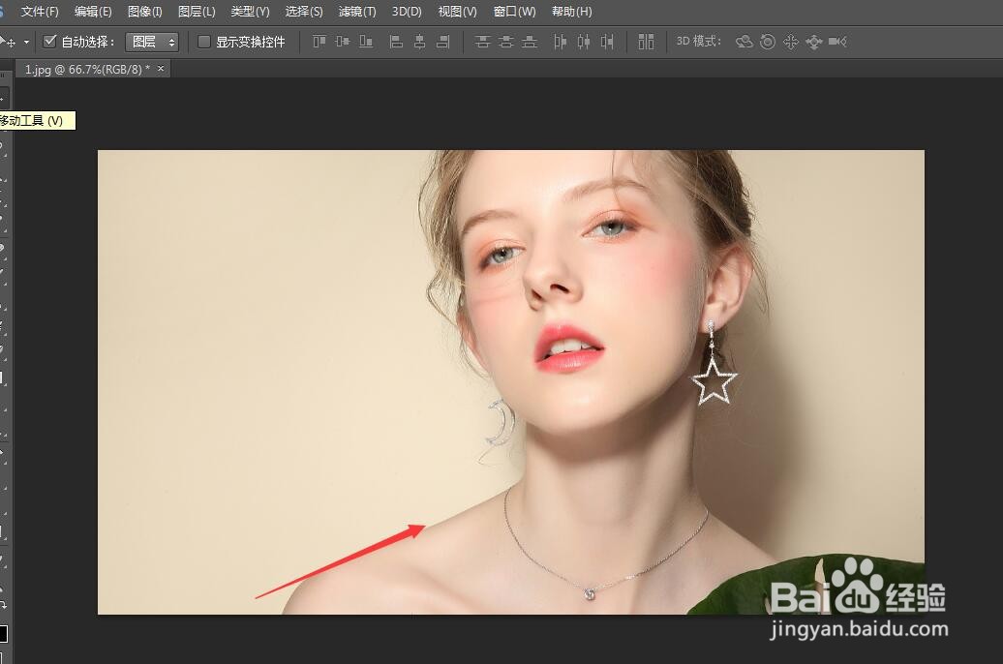Click the distribute top edges icon

click(483, 42)
